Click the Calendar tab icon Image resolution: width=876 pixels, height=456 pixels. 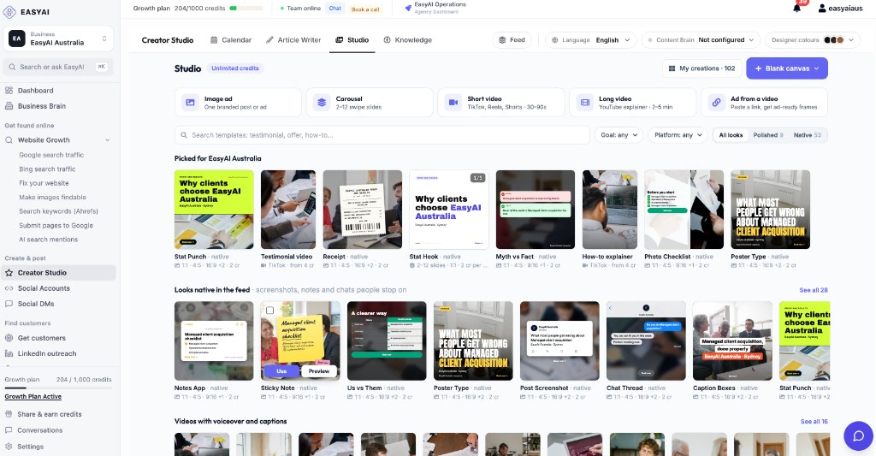tap(214, 40)
